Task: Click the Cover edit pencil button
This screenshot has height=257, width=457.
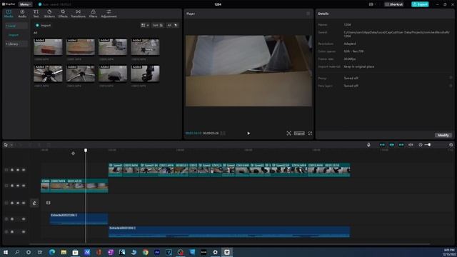Action: (34, 203)
